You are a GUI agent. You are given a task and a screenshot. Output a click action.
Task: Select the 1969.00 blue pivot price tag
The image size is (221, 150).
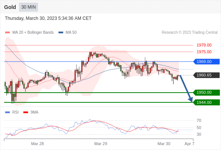[206, 61]
